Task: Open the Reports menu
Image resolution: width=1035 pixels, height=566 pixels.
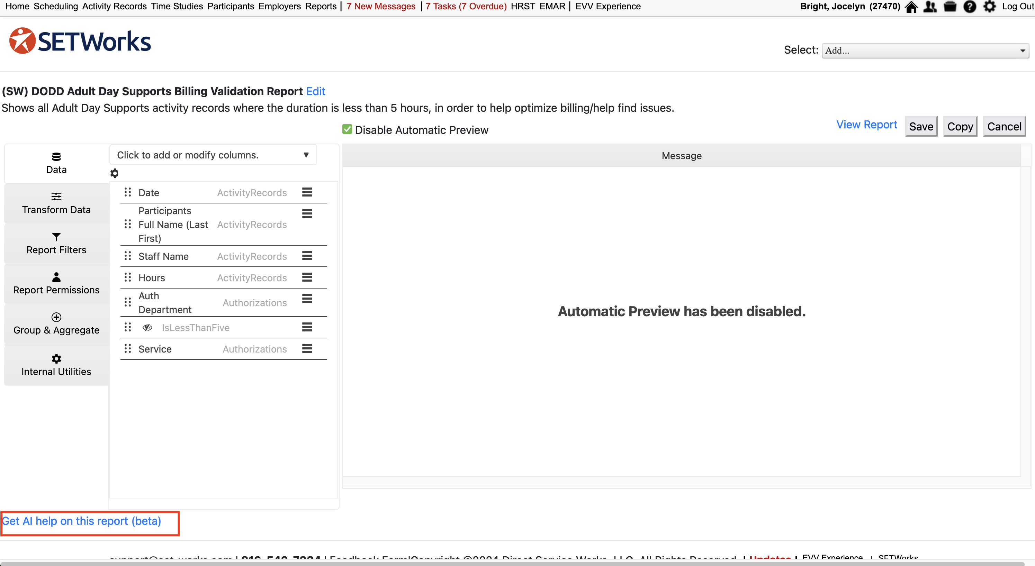Action: [321, 7]
